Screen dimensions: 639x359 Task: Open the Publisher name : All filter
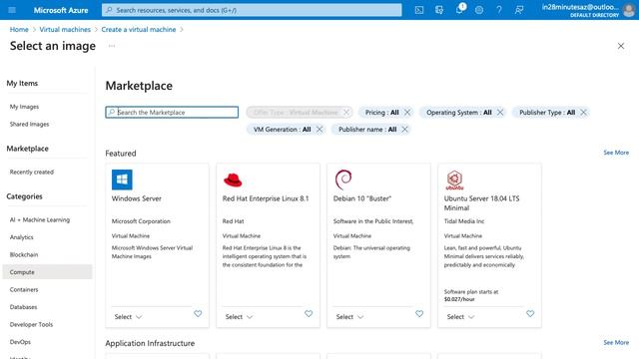(367, 130)
